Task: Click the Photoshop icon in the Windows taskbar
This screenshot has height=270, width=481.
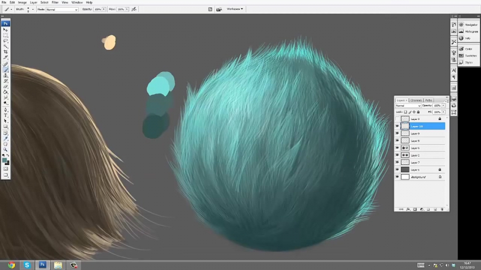Action: pyautogui.click(x=43, y=264)
